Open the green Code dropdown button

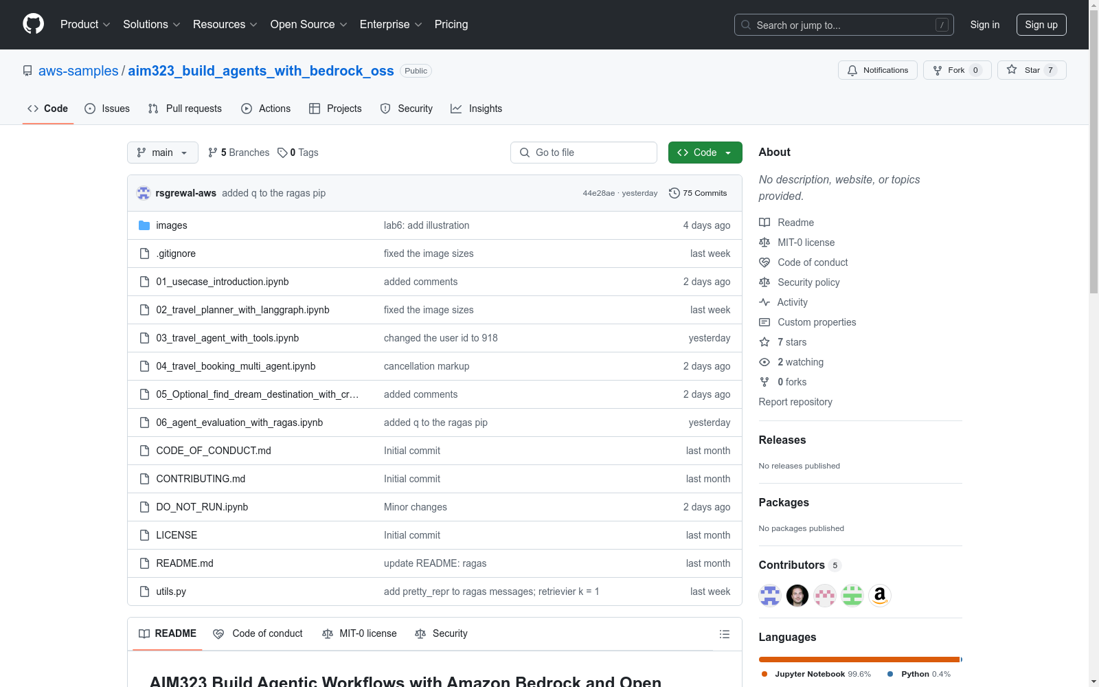click(x=705, y=153)
